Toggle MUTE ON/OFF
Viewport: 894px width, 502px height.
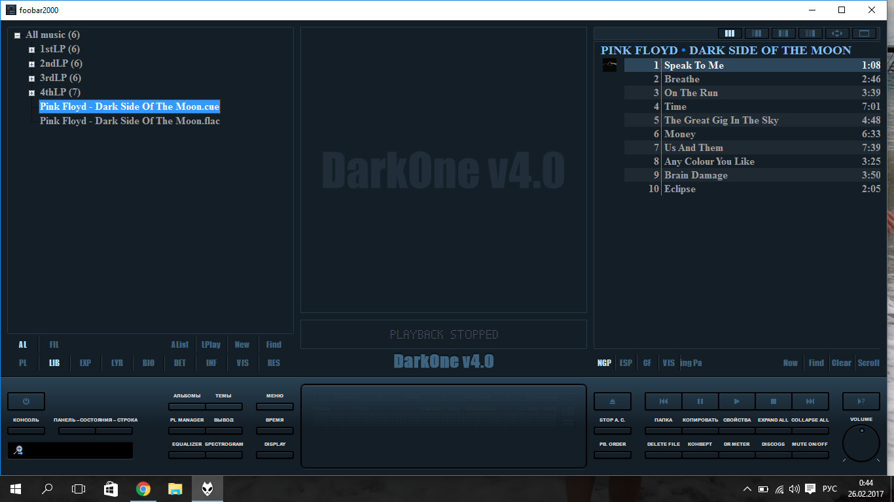pos(810,455)
